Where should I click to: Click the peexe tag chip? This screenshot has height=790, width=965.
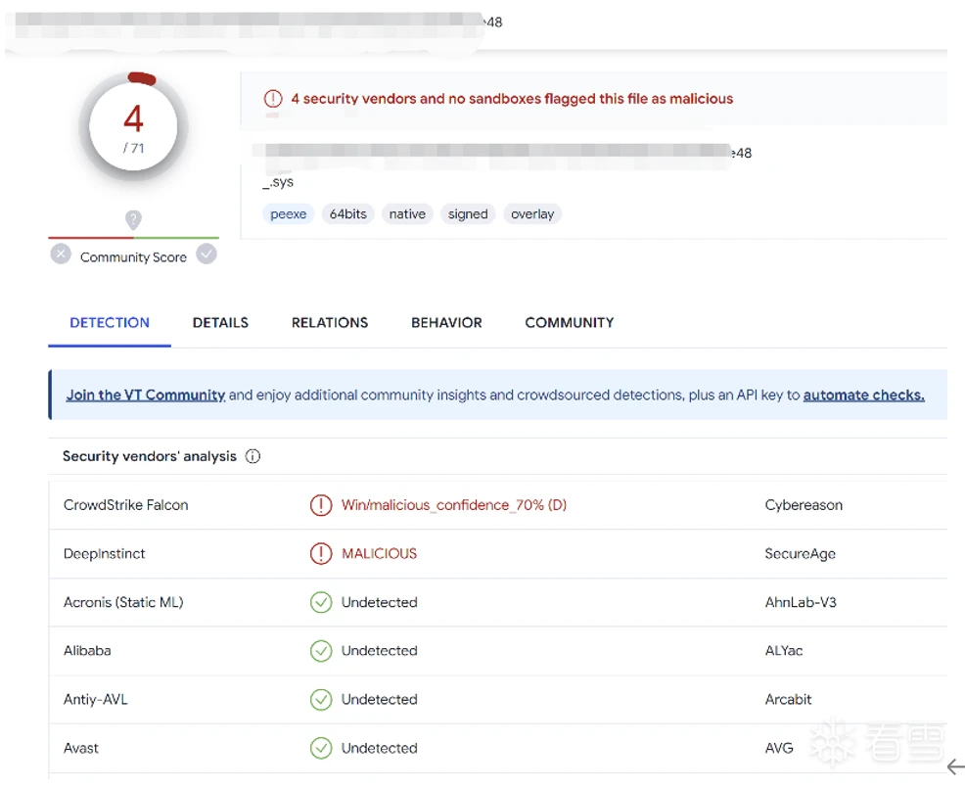(x=289, y=214)
